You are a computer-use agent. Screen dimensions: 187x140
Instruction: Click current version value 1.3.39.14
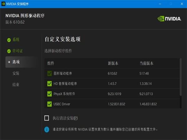click(x=146, y=84)
